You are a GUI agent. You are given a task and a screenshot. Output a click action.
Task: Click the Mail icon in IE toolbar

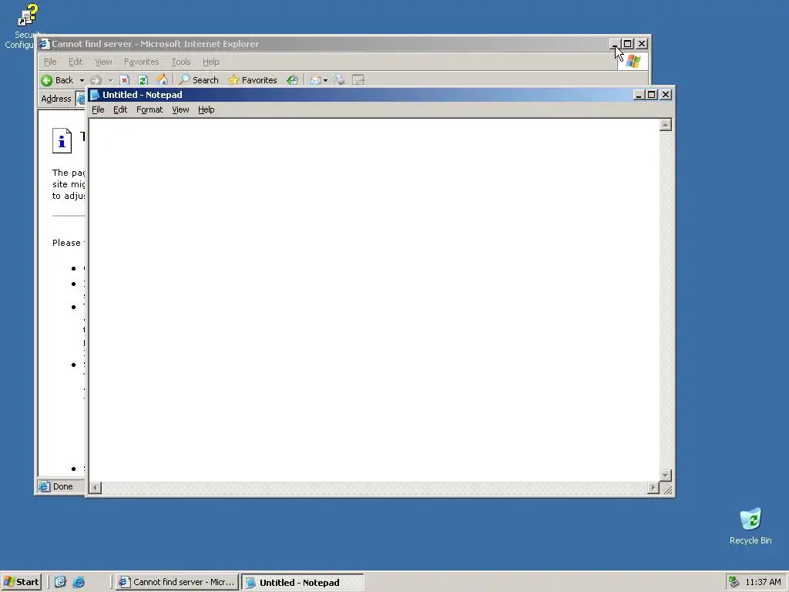pos(315,80)
